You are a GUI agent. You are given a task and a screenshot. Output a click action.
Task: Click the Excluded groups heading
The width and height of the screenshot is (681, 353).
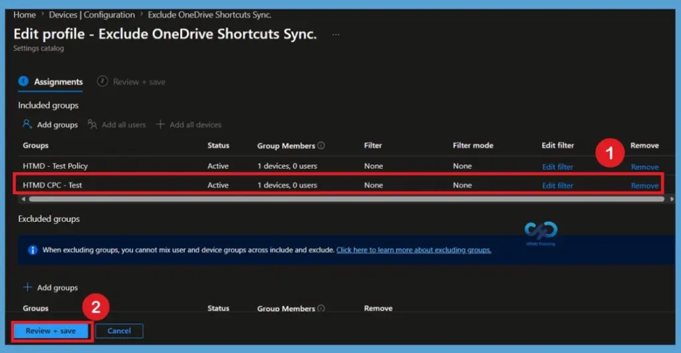click(x=49, y=219)
